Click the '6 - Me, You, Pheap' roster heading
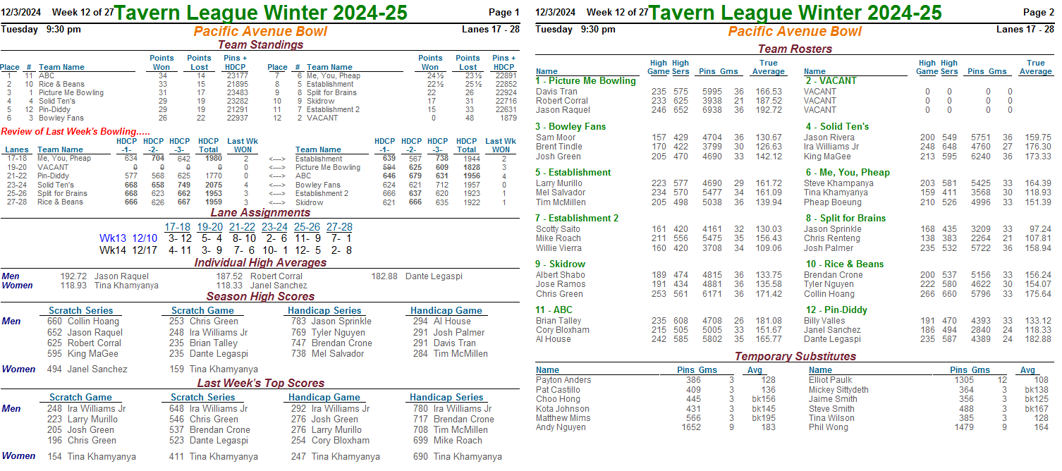This screenshot has width=1062, height=471. point(848,172)
